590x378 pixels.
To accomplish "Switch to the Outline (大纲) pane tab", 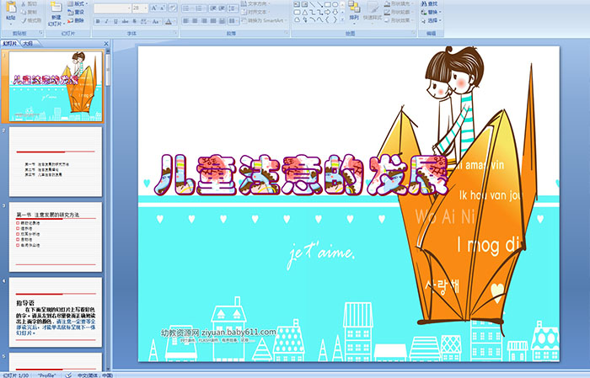I will pyautogui.click(x=28, y=44).
